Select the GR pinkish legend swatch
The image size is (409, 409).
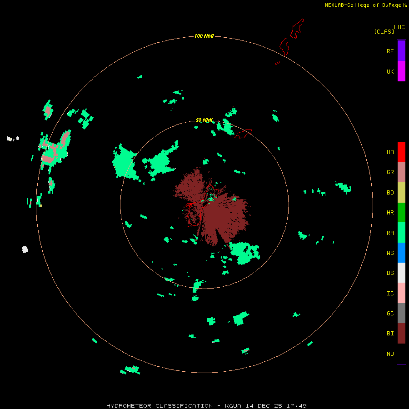coord(401,172)
